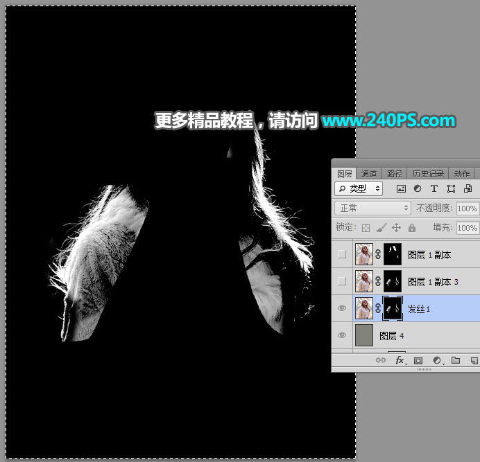Open the 类型 filter type dropdown
The image size is (480, 462).
(359, 188)
